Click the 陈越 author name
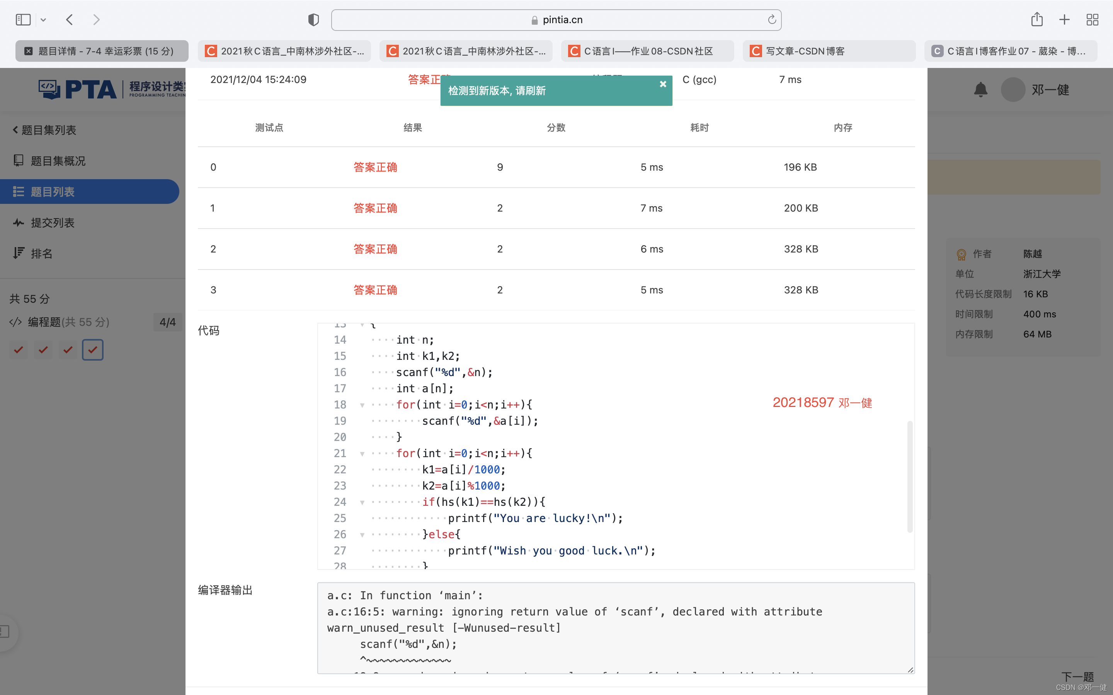1113x695 pixels. [1033, 254]
